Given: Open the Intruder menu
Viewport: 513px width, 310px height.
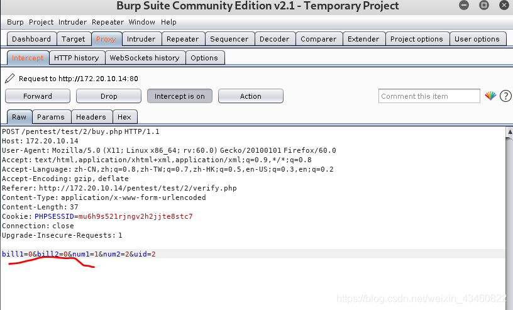Looking at the screenshot, I should [x=72, y=22].
